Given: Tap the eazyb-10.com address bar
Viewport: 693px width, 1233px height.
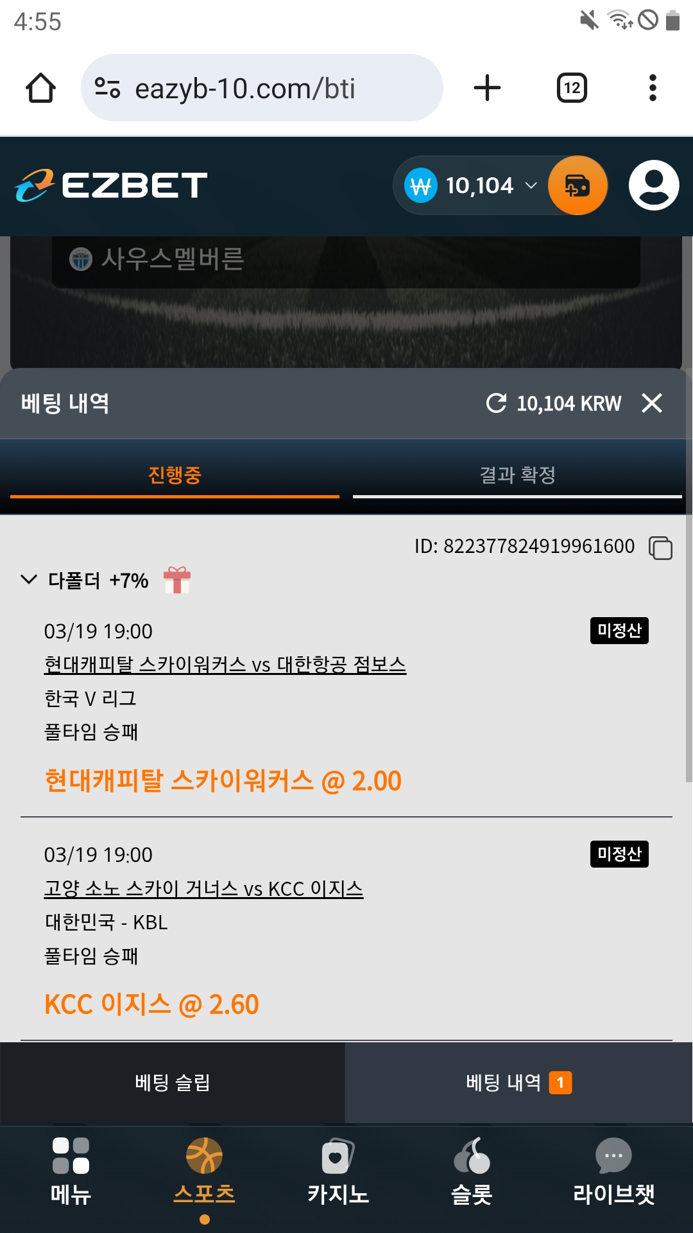Looking at the screenshot, I should pyautogui.click(x=262, y=88).
